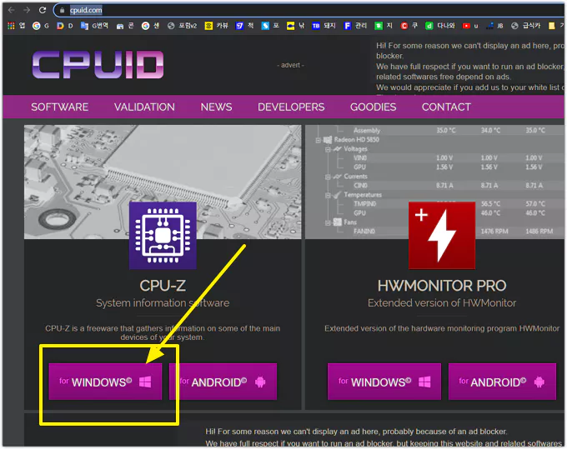
Task: Click the browser forward arrow
Action: [x=27, y=10]
